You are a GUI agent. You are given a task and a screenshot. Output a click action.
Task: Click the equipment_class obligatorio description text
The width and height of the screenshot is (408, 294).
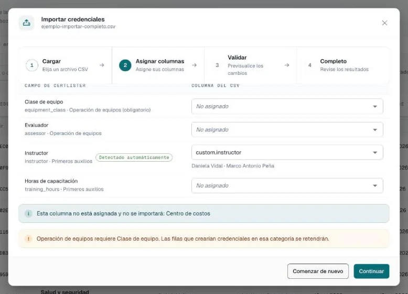(88, 110)
